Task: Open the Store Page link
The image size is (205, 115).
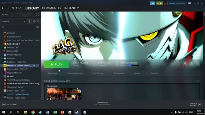Action: pos(52,73)
